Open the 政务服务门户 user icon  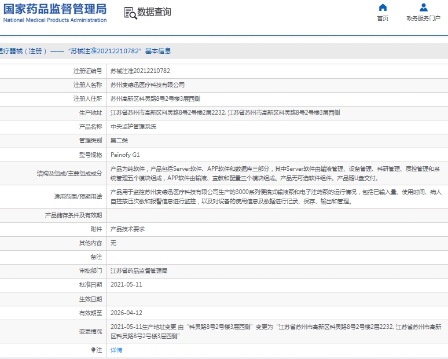click(424, 8)
